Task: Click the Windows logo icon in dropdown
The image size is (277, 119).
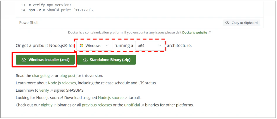Action: pyautogui.click(x=81, y=46)
